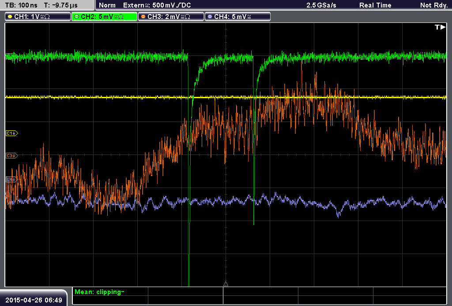Select the CH4: 5mV channel button
This screenshot has width=452, height=306.
237,17
